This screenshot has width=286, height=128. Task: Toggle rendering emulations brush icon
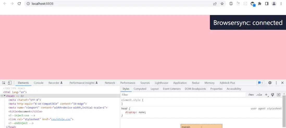point(272,95)
